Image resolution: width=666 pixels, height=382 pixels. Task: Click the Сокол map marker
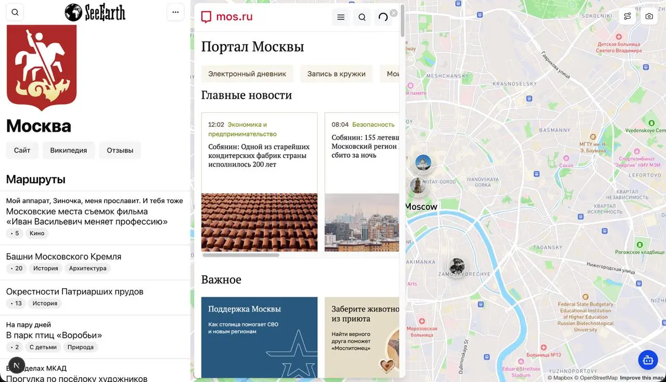567,158
